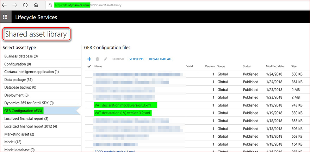Viewport: 310px width, 152px height.
Task: Select Dynamics 365 for Retail SDK (0)
Action: click(x=42, y=103)
